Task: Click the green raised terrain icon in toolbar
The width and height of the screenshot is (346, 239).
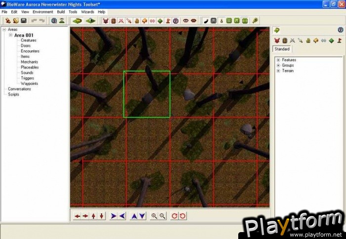Action: [90, 21]
